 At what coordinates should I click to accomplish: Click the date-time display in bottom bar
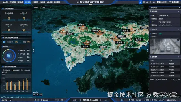(90, 100)
